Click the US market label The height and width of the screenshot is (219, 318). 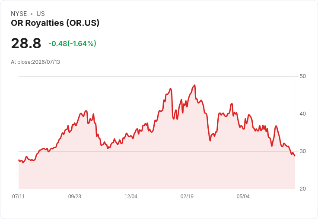click(x=41, y=14)
